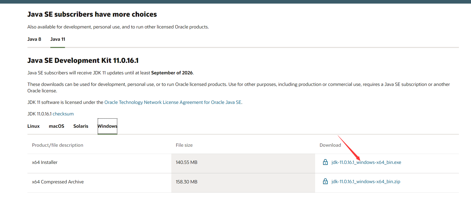Click the 'Java SE Development Kit 11.0.16.1' heading

point(83,61)
